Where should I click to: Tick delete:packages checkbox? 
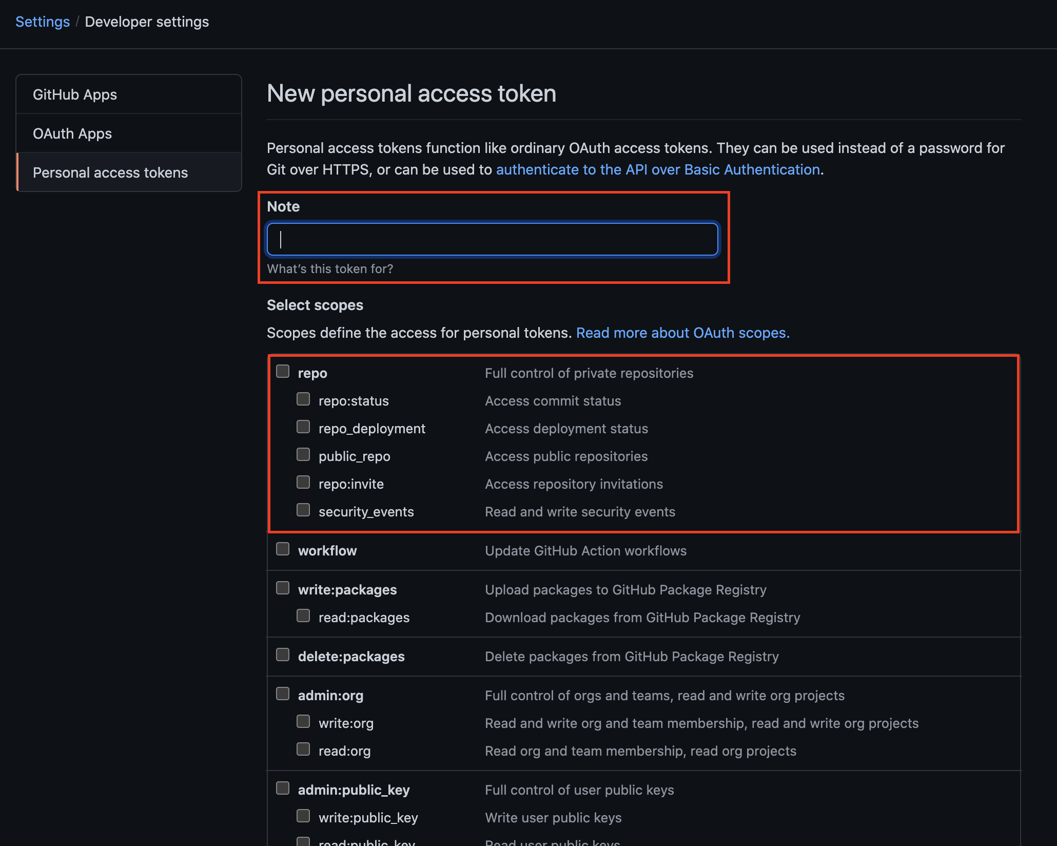(283, 655)
